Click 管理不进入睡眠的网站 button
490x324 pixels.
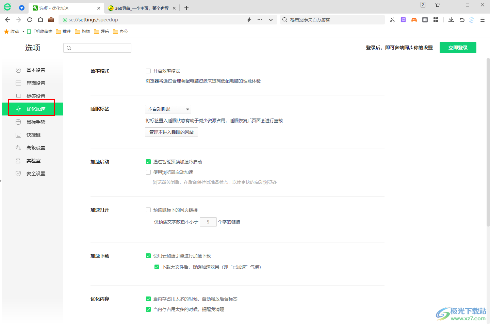coord(171,132)
